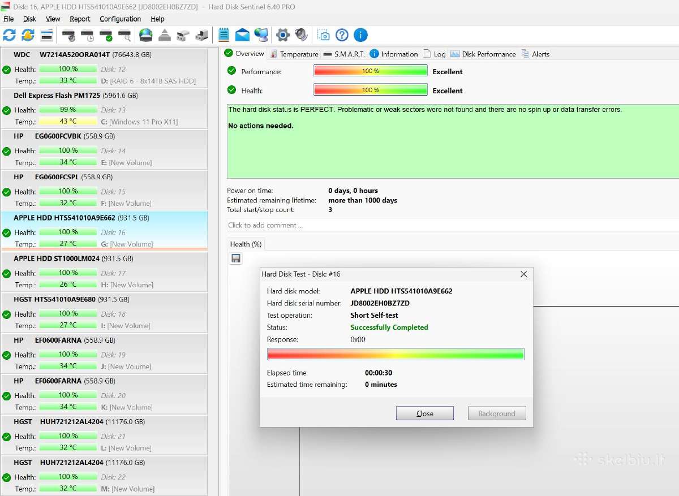Click the blue notepad report toolbar icon
The width and height of the screenshot is (679, 496).
pos(224,35)
